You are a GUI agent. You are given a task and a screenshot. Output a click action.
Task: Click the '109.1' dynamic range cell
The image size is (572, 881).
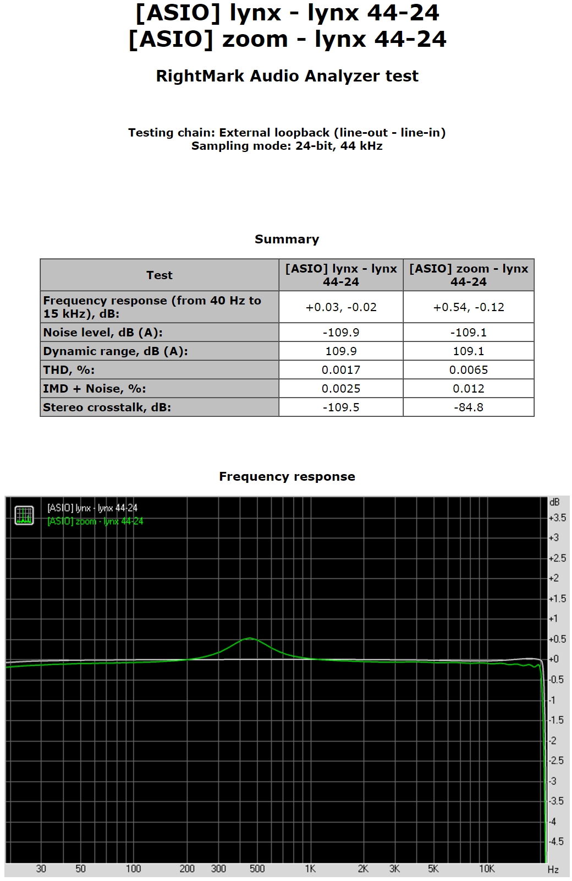point(469,351)
